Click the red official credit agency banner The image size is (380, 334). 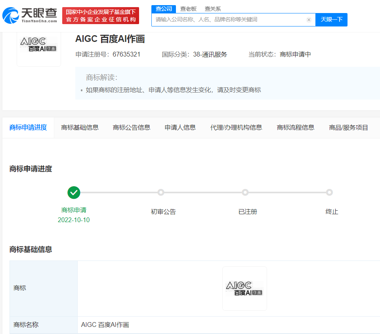(101, 16)
